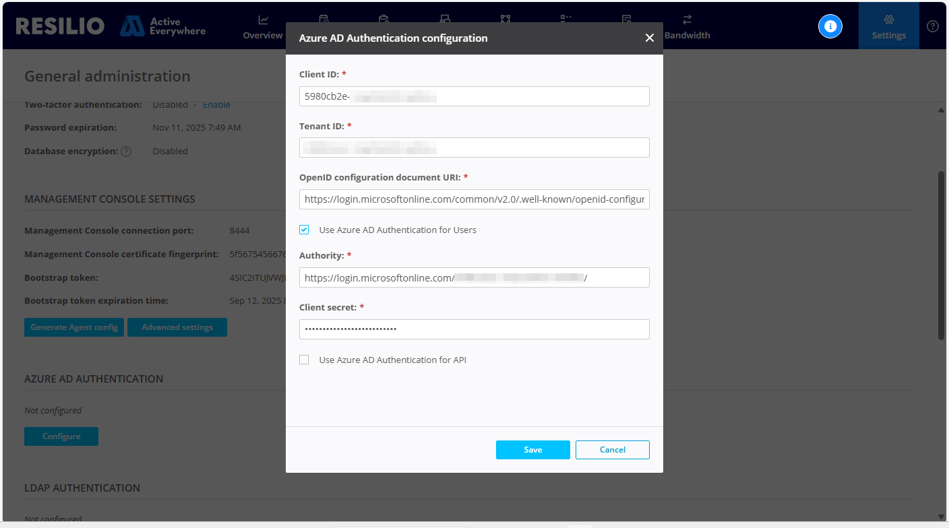Click the devices icon in the top navbar
The height and width of the screenshot is (528, 949).
[443, 20]
